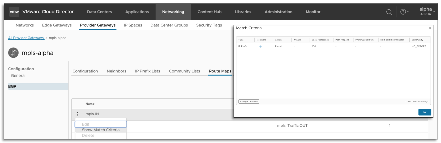Expand the alpha user account menu
The image size is (441, 143).
pos(427,12)
